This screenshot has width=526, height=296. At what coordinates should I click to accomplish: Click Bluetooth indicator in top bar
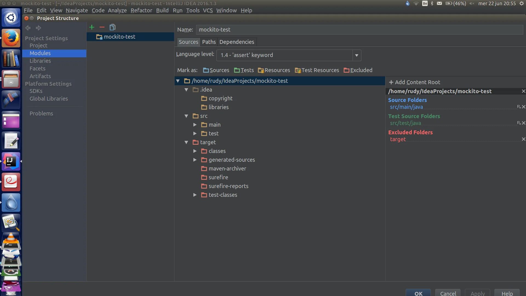tap(432, 4)
